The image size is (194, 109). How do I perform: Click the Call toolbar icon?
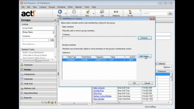point(102,12)
